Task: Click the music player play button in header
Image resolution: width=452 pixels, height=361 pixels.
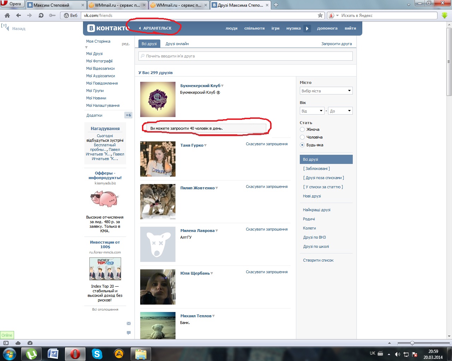Action: (x=307, y=28)
